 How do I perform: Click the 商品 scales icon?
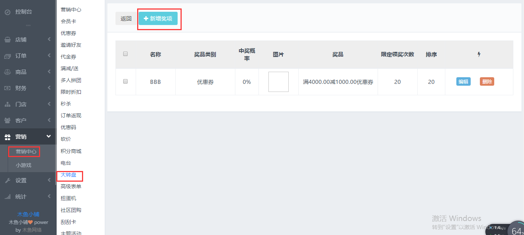pos(7,72)
